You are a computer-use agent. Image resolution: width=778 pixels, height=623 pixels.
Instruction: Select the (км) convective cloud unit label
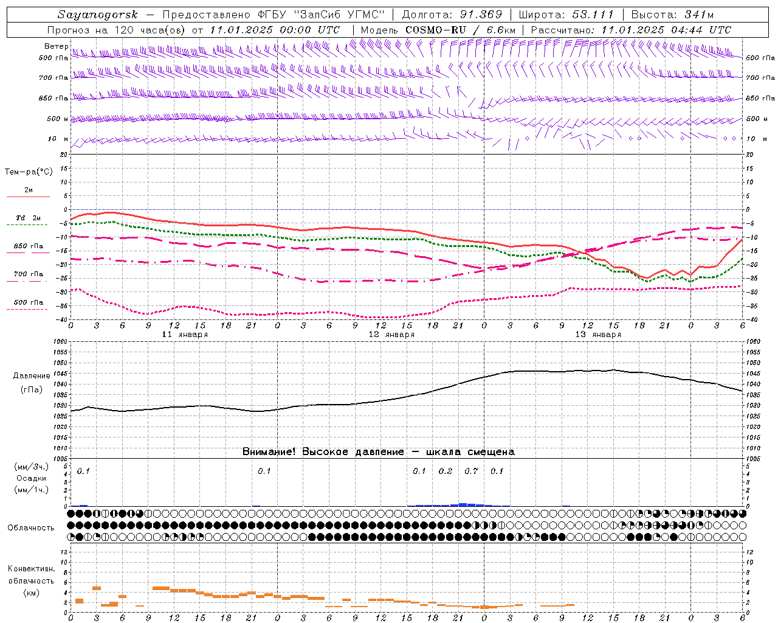32,593
